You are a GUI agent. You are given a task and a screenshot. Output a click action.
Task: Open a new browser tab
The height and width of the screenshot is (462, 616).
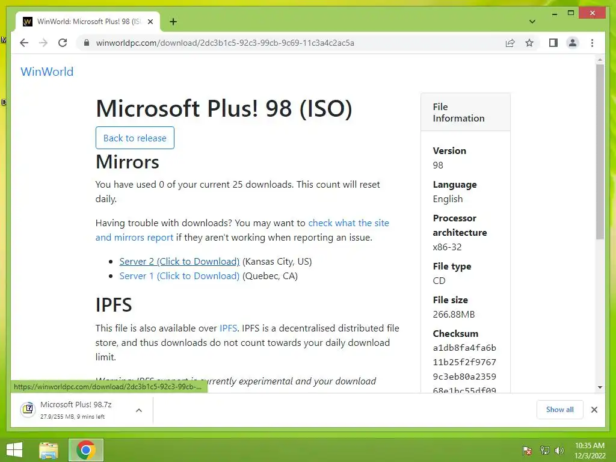(x=173, y=22)
